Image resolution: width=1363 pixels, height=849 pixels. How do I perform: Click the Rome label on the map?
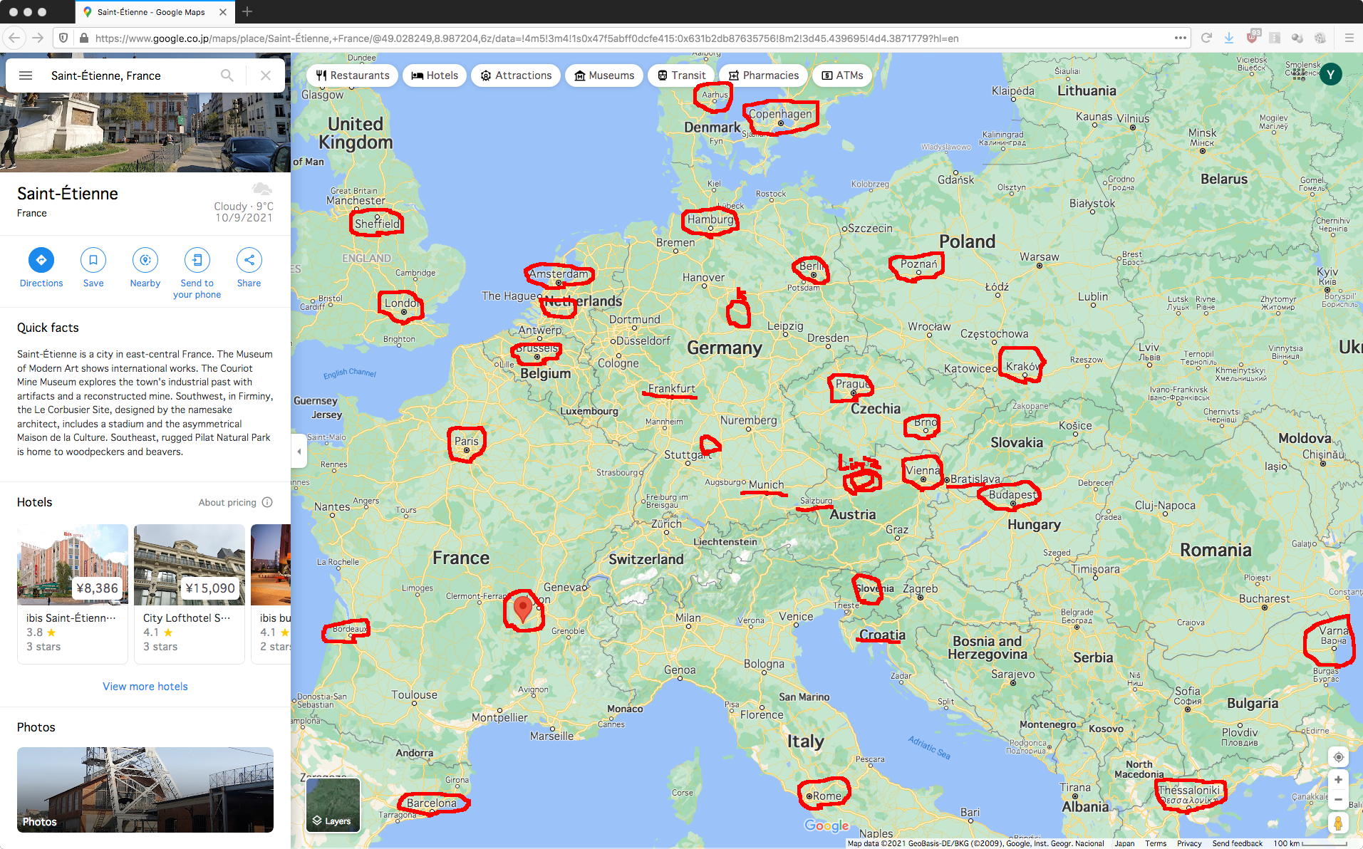[827, 796]
